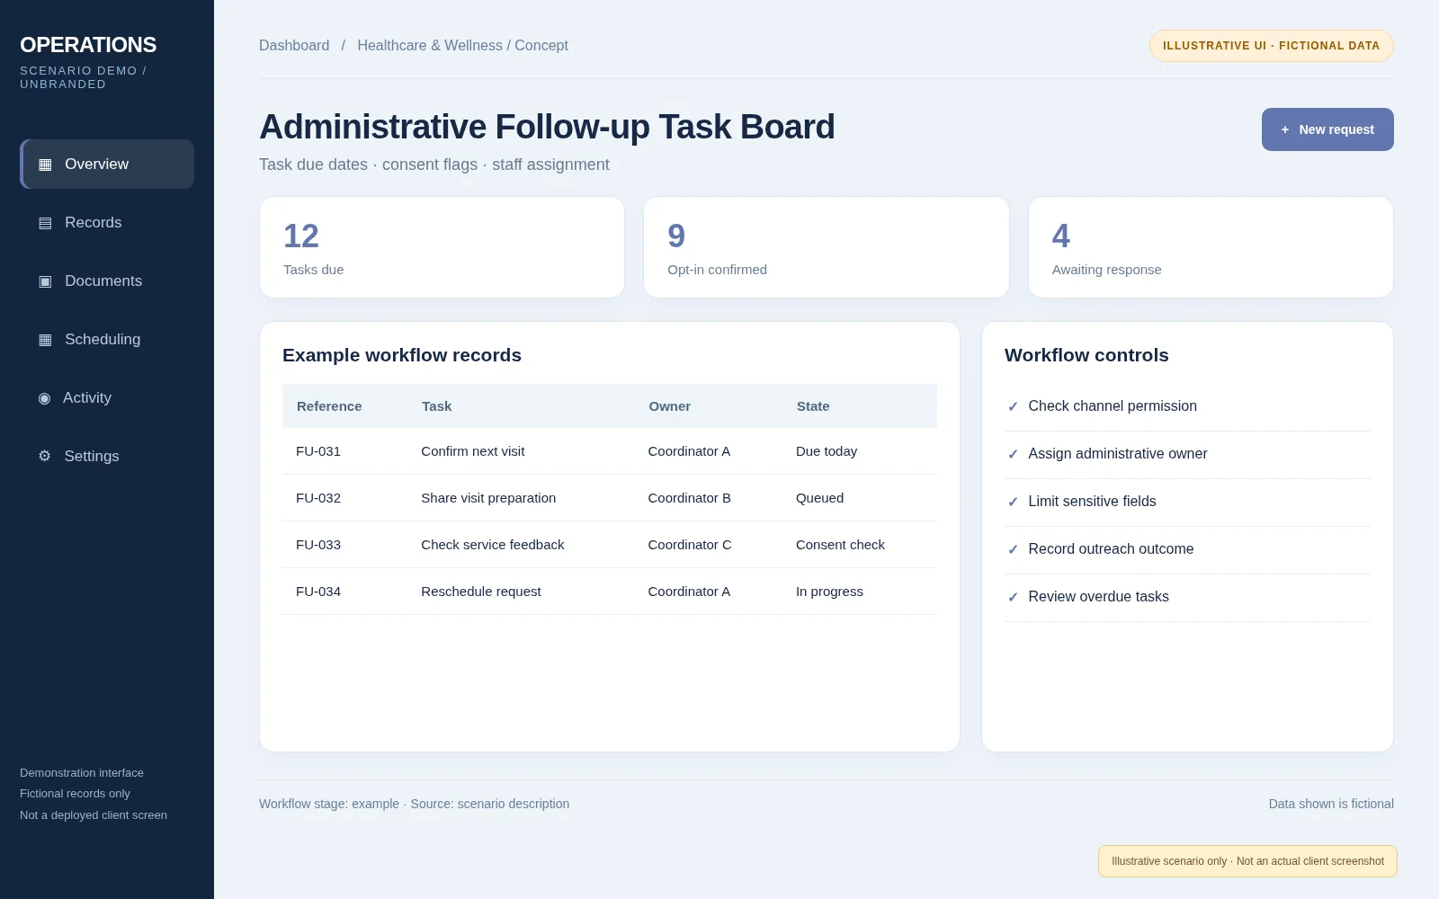Click the State column header
This screenshot has height=899, width=1439.
tap(813, 406)
